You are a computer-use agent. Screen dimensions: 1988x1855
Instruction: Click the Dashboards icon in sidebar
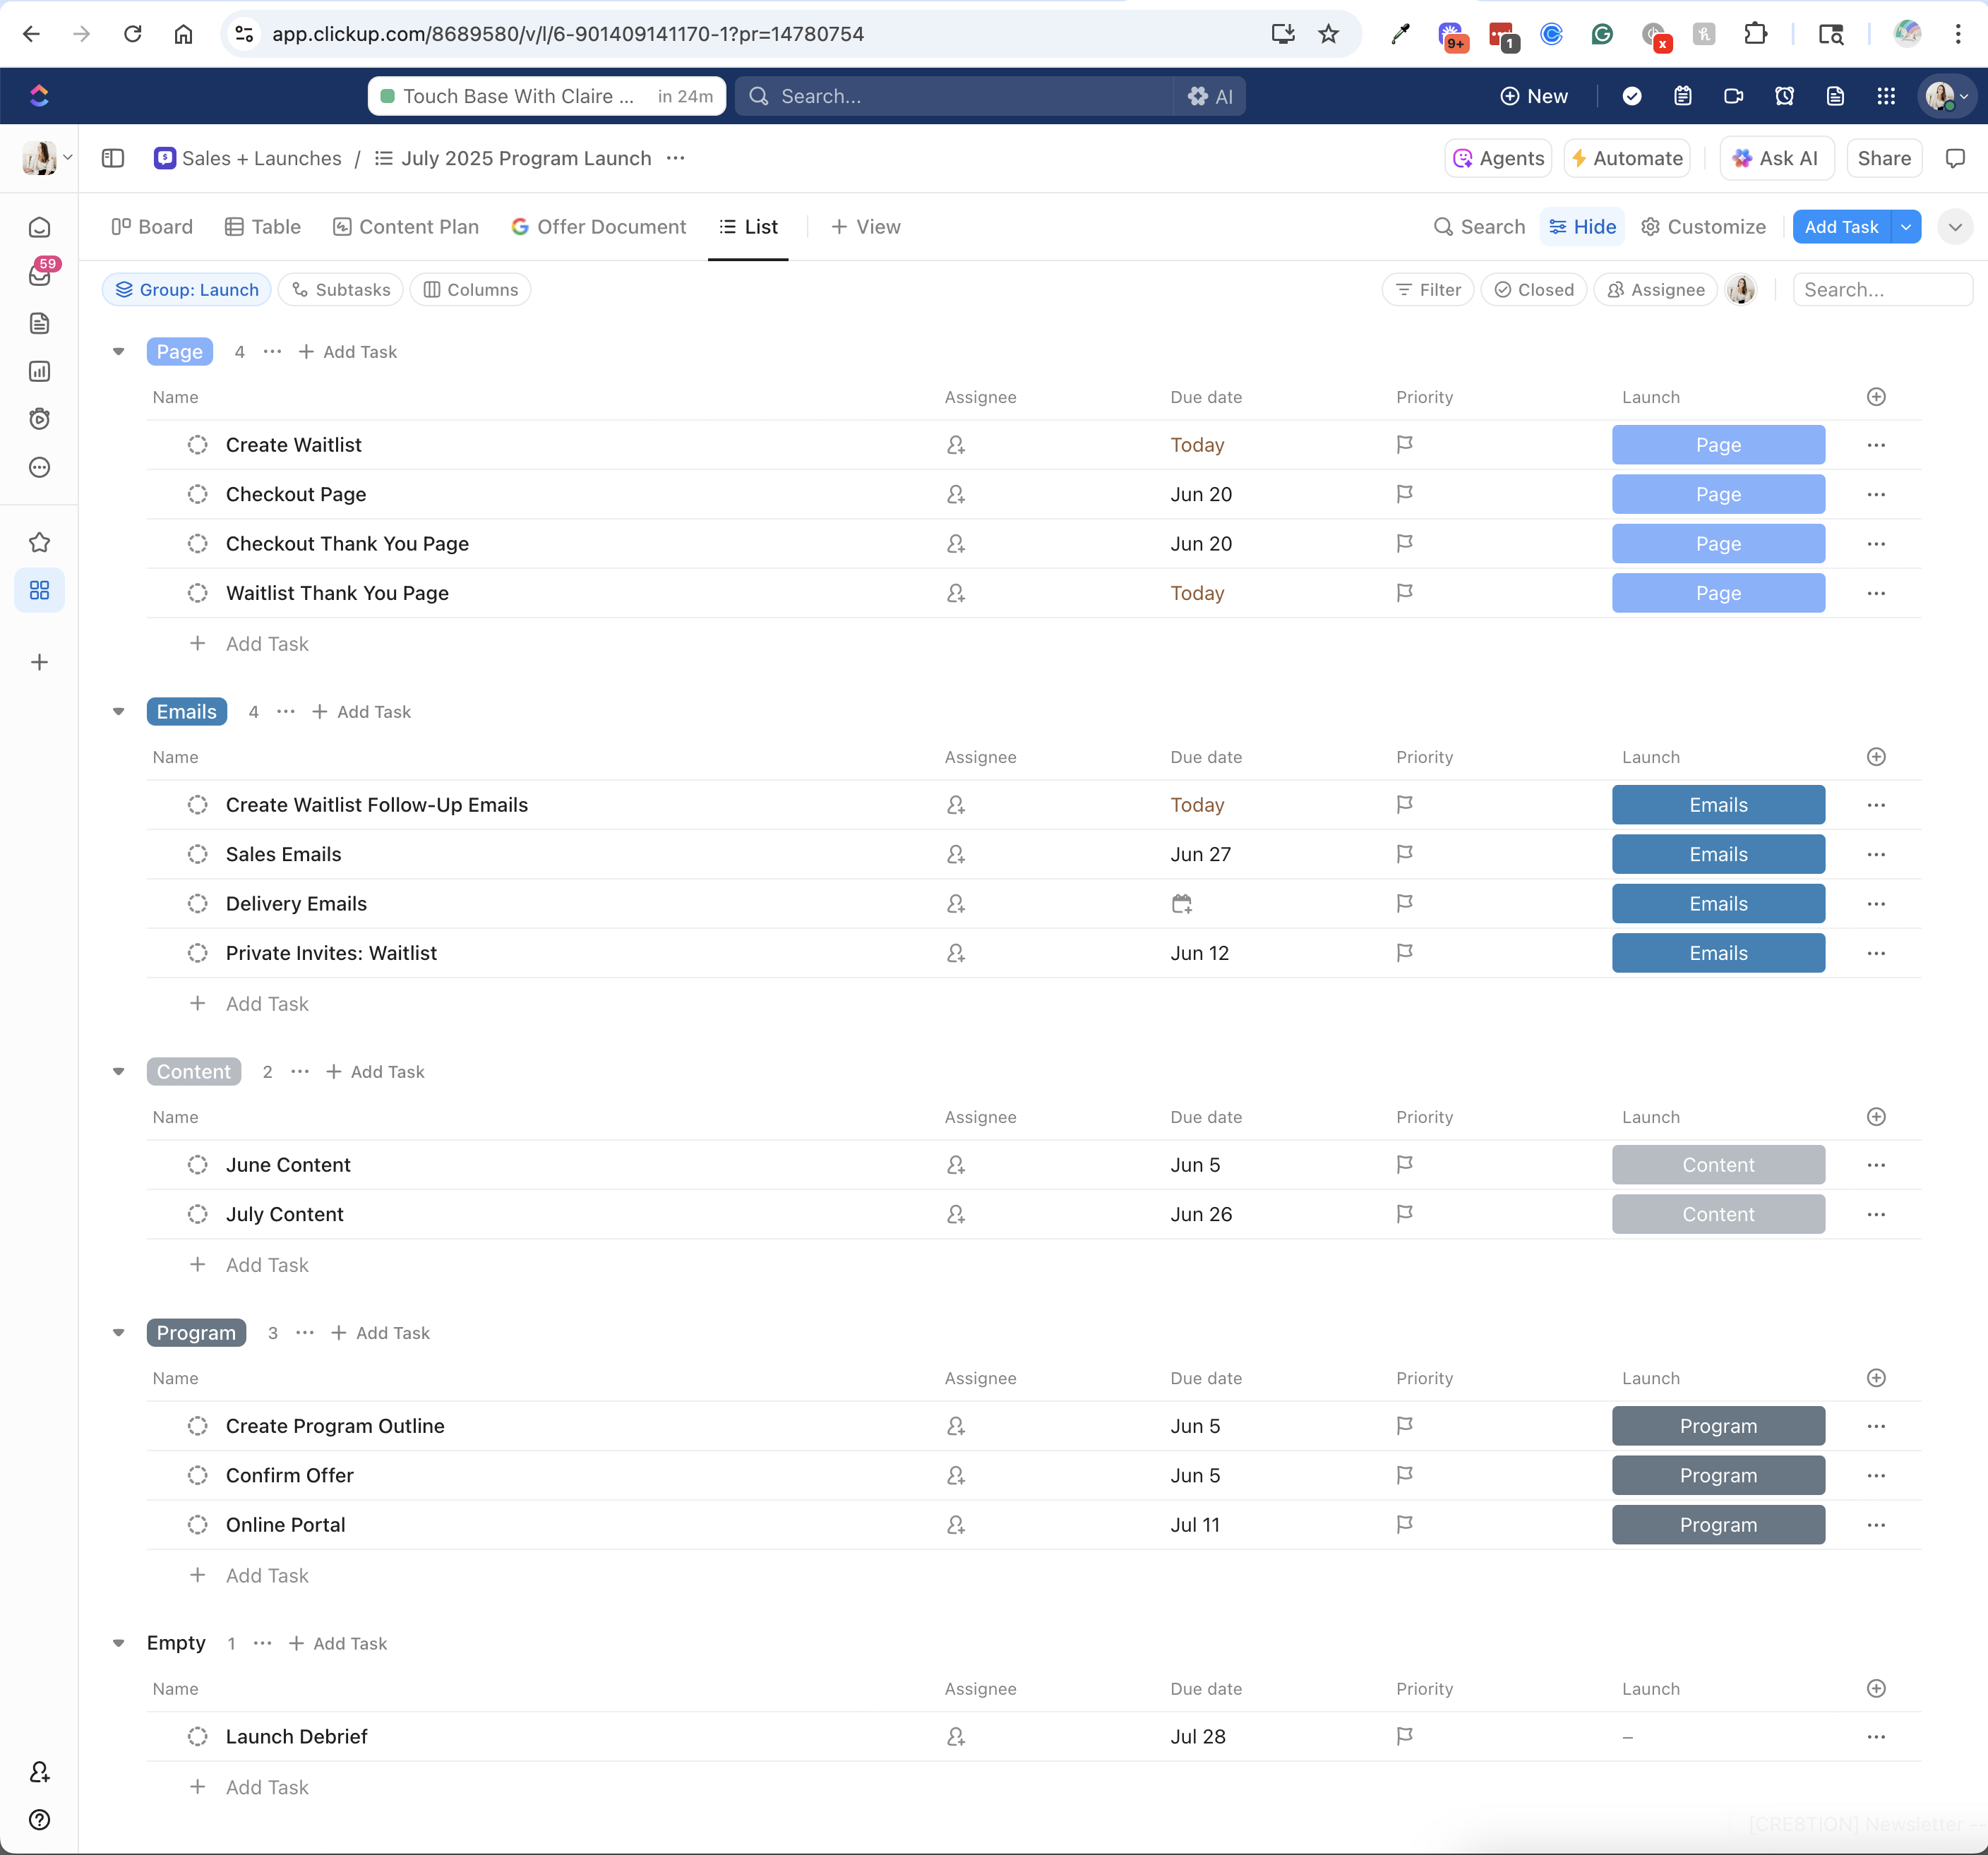tap(39, 372)
